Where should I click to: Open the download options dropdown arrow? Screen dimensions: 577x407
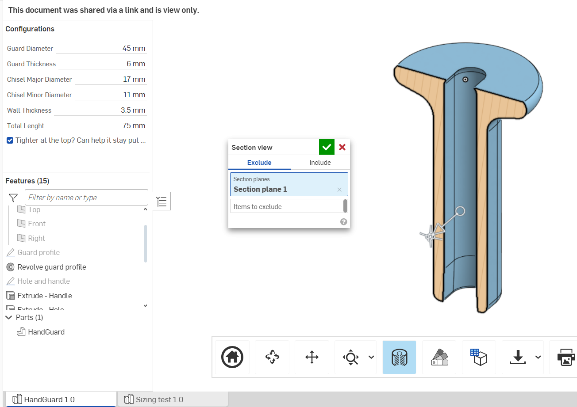click(x=538, y=357)
